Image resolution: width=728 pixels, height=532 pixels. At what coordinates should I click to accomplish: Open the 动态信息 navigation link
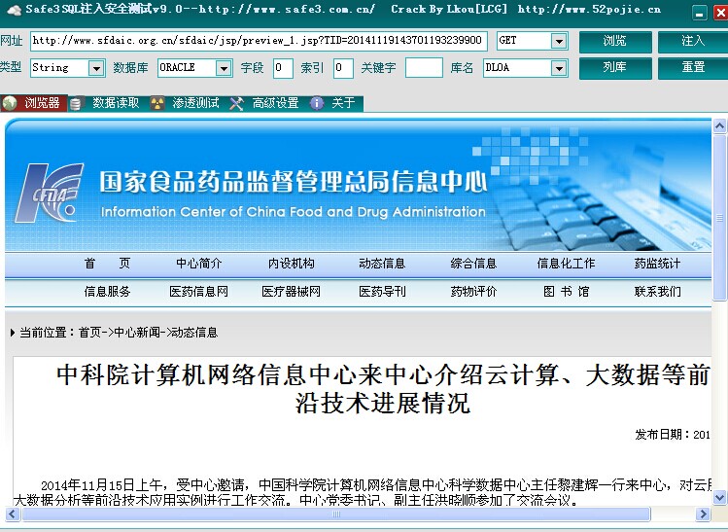(x=382, y=264)
